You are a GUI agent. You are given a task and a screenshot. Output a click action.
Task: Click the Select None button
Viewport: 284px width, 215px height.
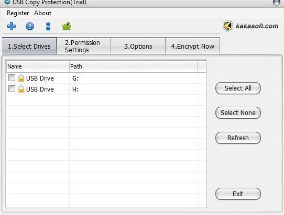pos(238,113)
